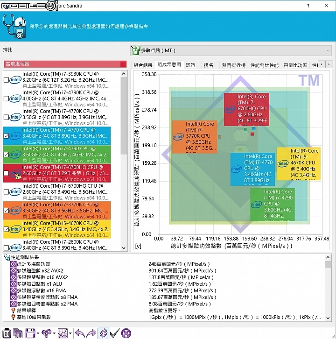Switch to the 熱門排行榜 tab
Image resolution: width=336 pixels, height=339 pixels.
[234, 65]
